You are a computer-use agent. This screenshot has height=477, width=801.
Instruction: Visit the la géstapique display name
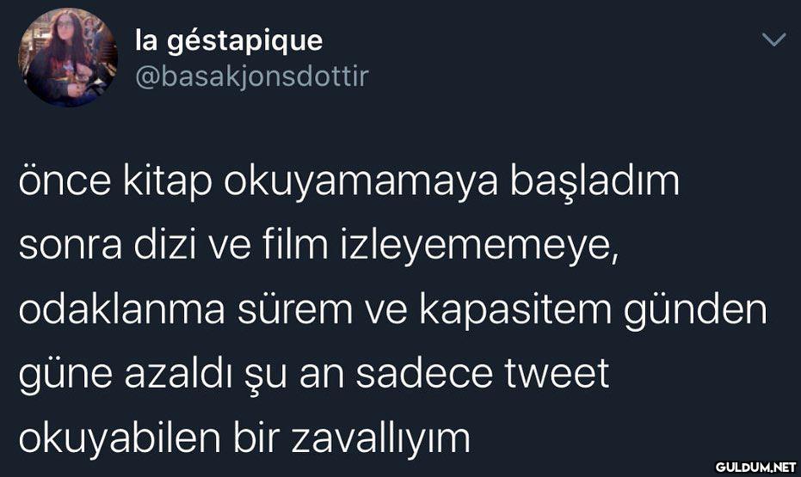click(229, 40)
